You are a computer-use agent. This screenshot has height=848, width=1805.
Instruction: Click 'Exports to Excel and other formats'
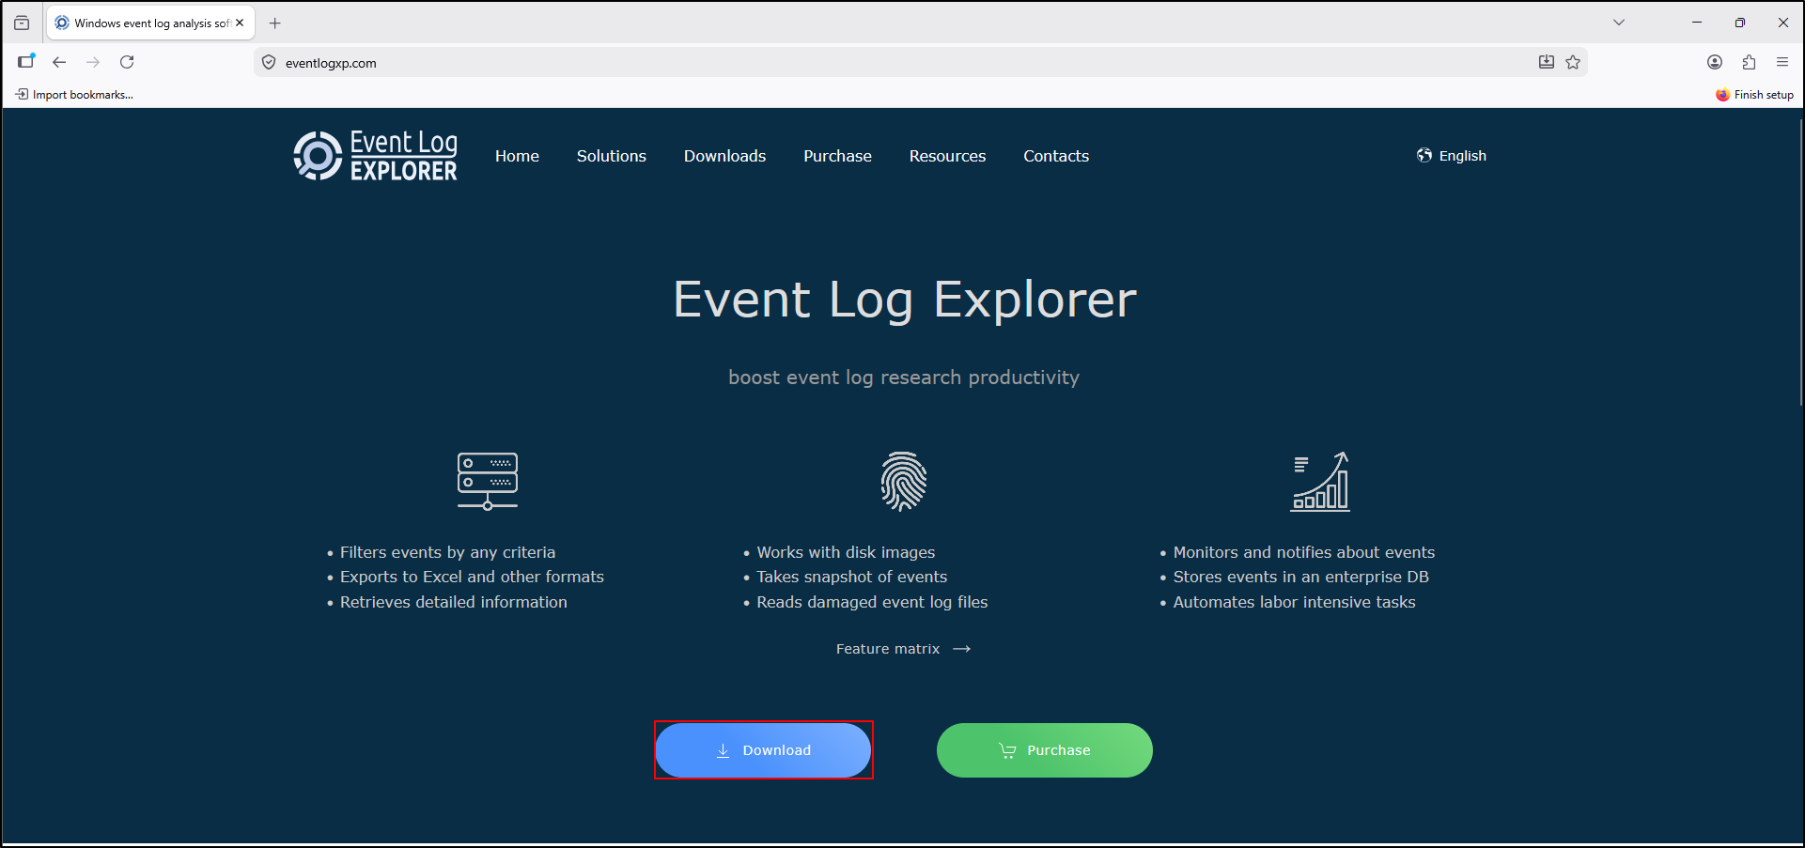tap(472, 577)
